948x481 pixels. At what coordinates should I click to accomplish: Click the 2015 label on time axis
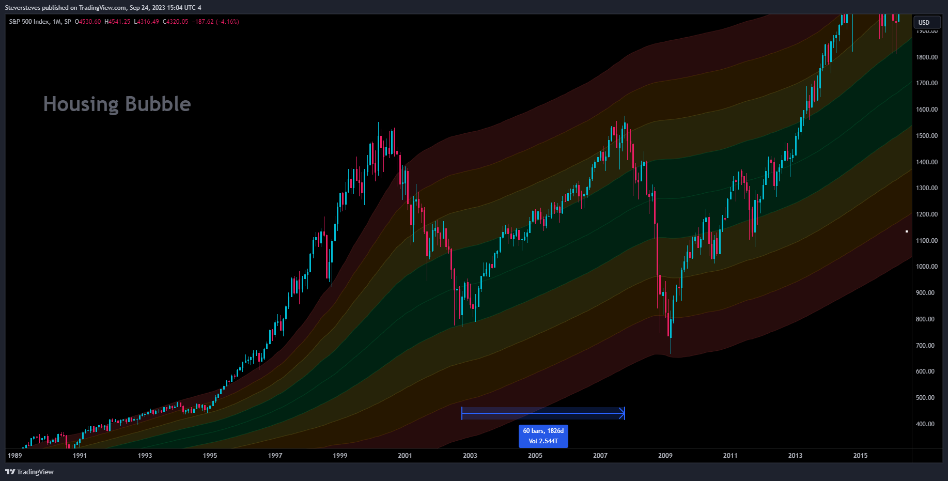861,456
